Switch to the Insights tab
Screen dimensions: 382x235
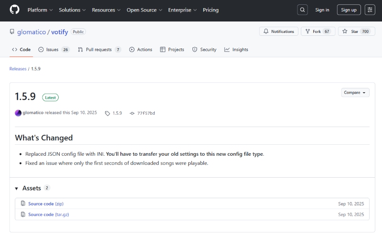(236, 50)
